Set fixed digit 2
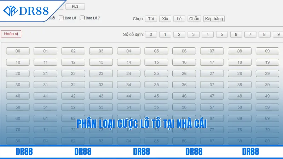Image resolution: width=283 pixels, height=159 pixels. pyautogui.click(x=179, y=34)
